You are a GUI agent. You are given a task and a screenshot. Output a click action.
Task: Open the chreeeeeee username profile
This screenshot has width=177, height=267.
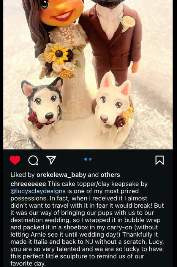[28, 184]
